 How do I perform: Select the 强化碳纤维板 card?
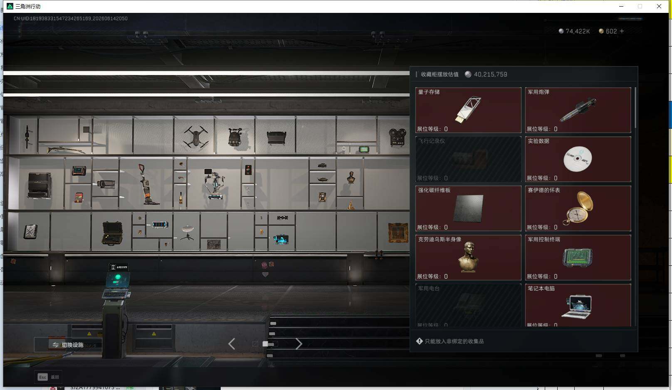468,208
